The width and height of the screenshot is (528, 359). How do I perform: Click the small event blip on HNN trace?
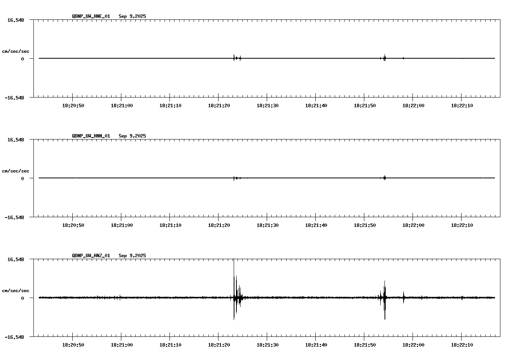point(236,178)
